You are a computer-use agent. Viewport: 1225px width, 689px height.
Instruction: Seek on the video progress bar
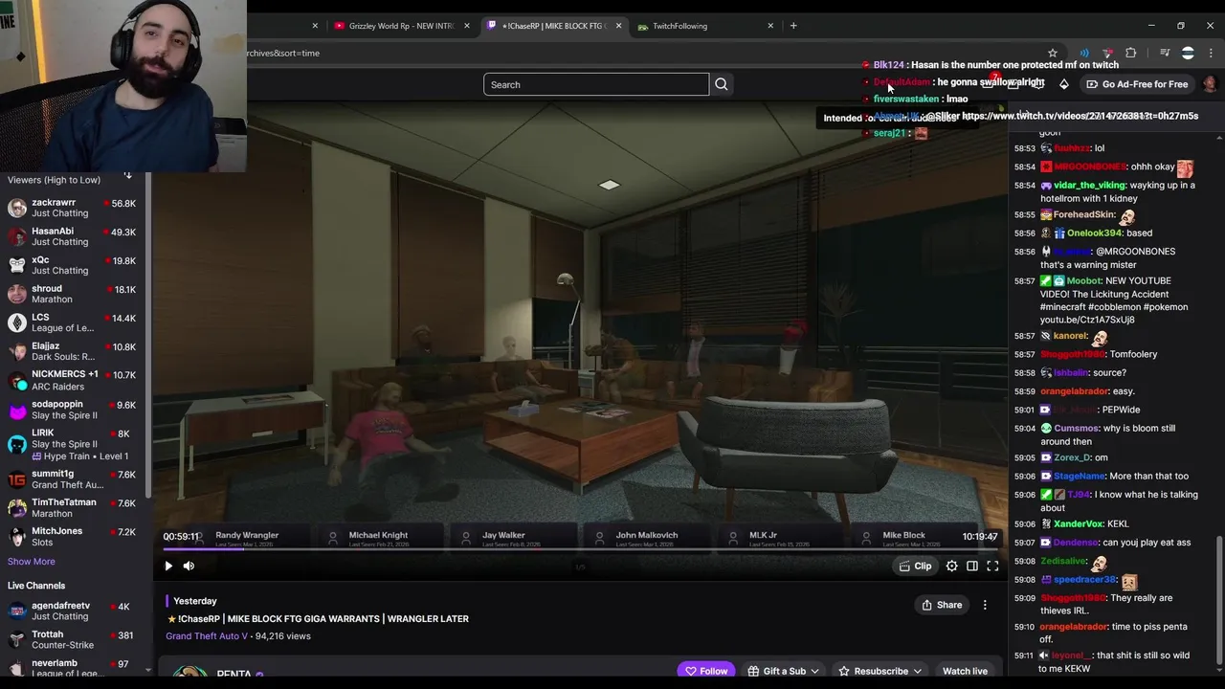pyautogui.click(x=580, y=549)
